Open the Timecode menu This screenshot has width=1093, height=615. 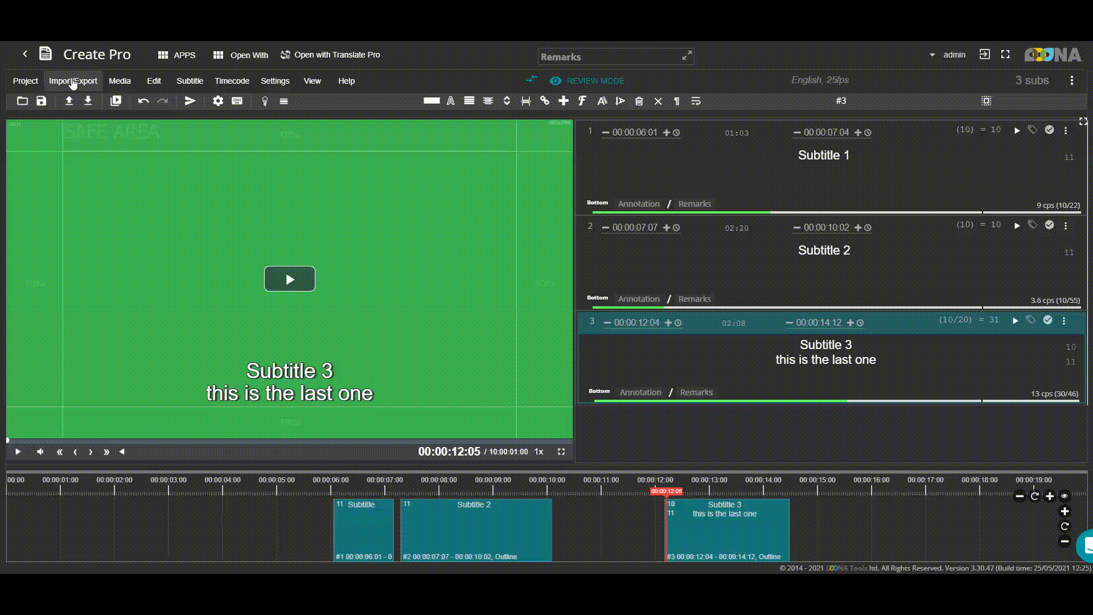[232, 81]
